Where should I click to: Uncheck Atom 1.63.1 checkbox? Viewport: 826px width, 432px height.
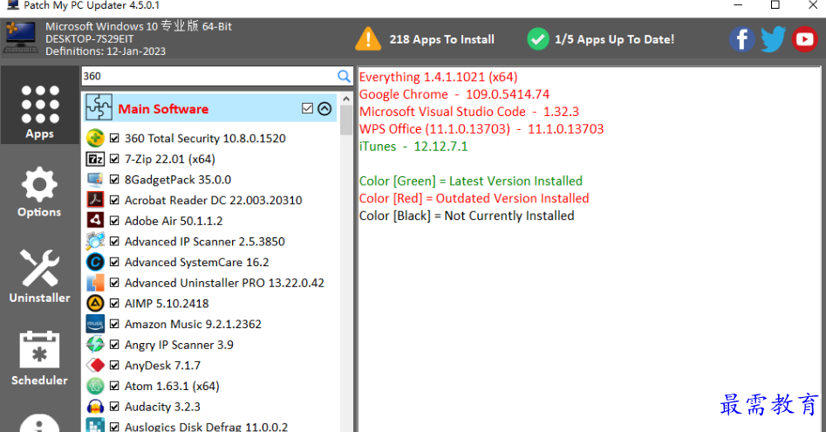114,386
